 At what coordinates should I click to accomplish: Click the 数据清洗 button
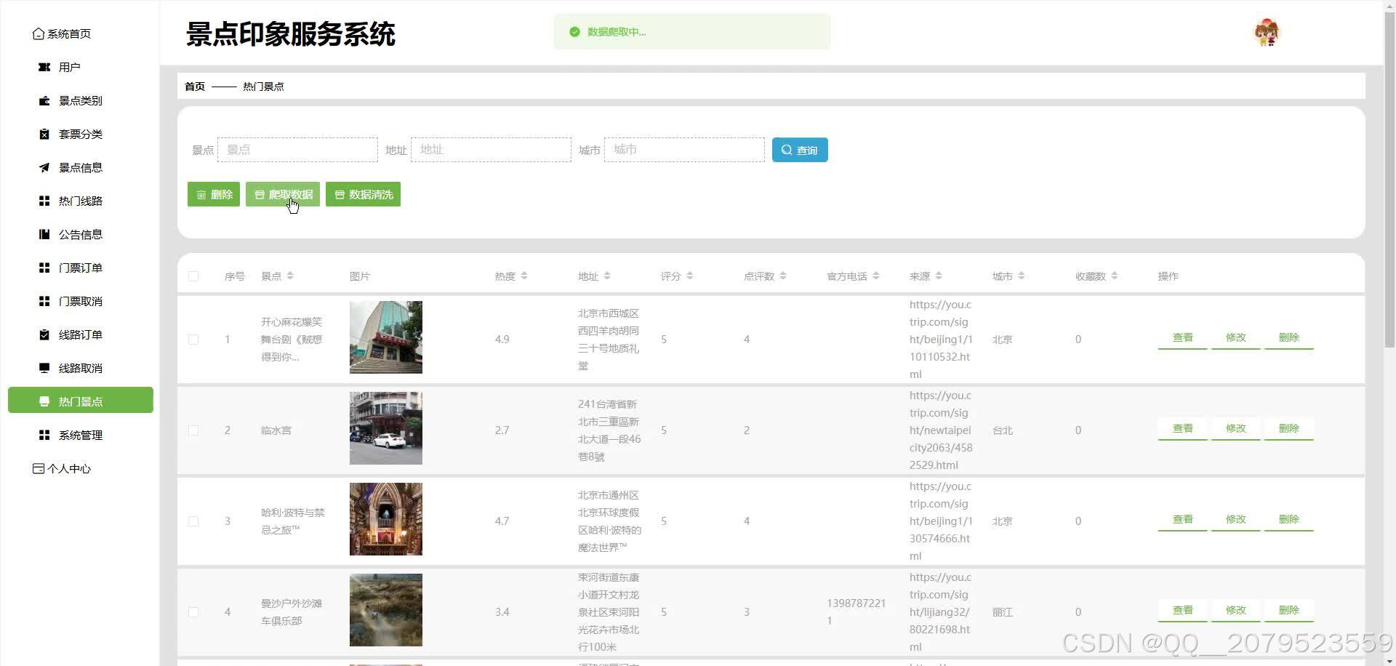363,194
